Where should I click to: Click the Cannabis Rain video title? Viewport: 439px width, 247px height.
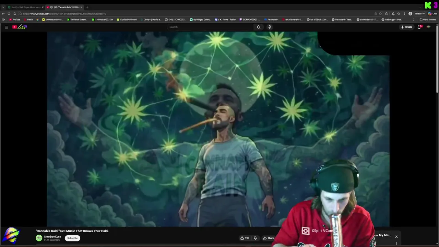72,231
